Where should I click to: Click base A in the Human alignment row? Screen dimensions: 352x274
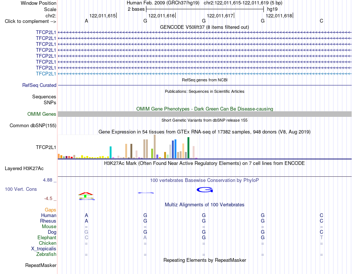tap(86, 215)
